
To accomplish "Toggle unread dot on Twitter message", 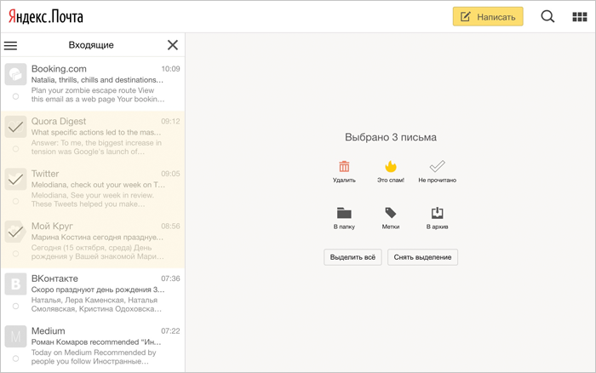I will coord(15,201).
